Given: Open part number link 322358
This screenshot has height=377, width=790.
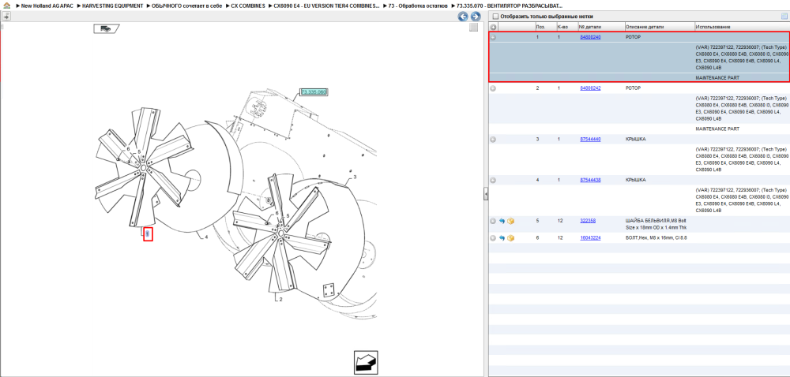Looking at the screenshot, I should (588, 221).
